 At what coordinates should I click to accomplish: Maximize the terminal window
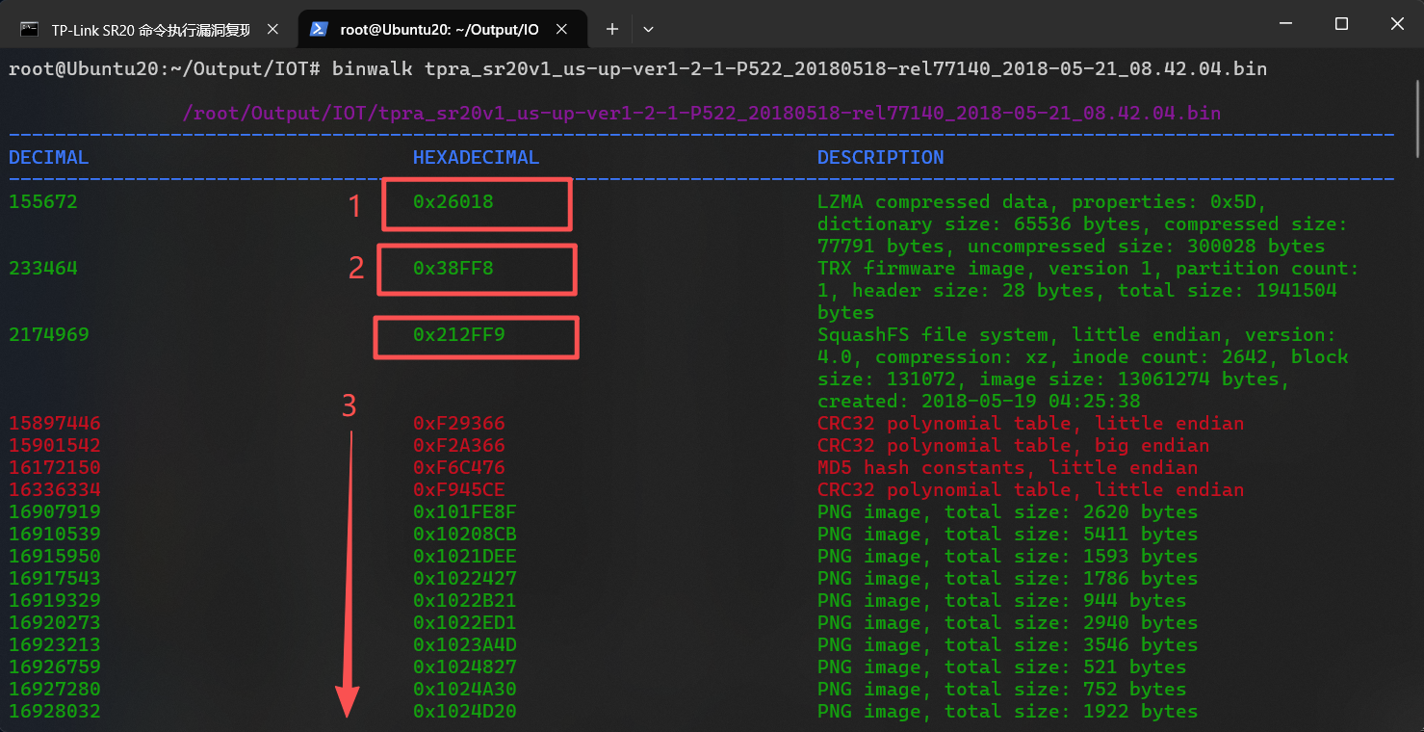click(x=1341, y=24)
